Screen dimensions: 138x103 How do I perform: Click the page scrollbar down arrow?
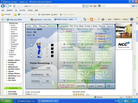pyautogui.click(x=137, y=94)
